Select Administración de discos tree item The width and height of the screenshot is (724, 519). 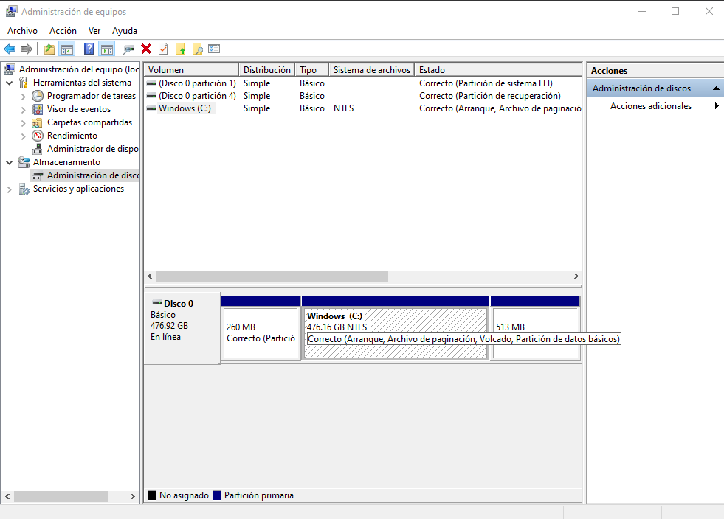(85, 175)
